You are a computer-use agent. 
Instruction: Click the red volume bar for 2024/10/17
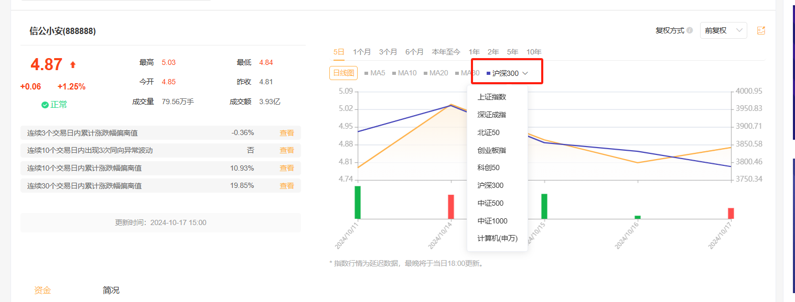(731, 214)
